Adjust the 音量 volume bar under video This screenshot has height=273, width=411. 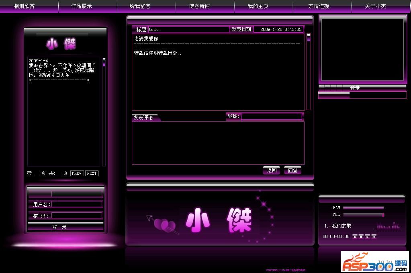point(362,95)
